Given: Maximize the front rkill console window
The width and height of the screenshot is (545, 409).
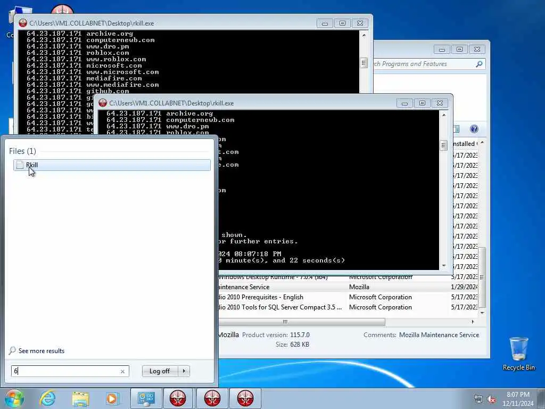Looking at the screenshot, I should click(x=422, y=103).
